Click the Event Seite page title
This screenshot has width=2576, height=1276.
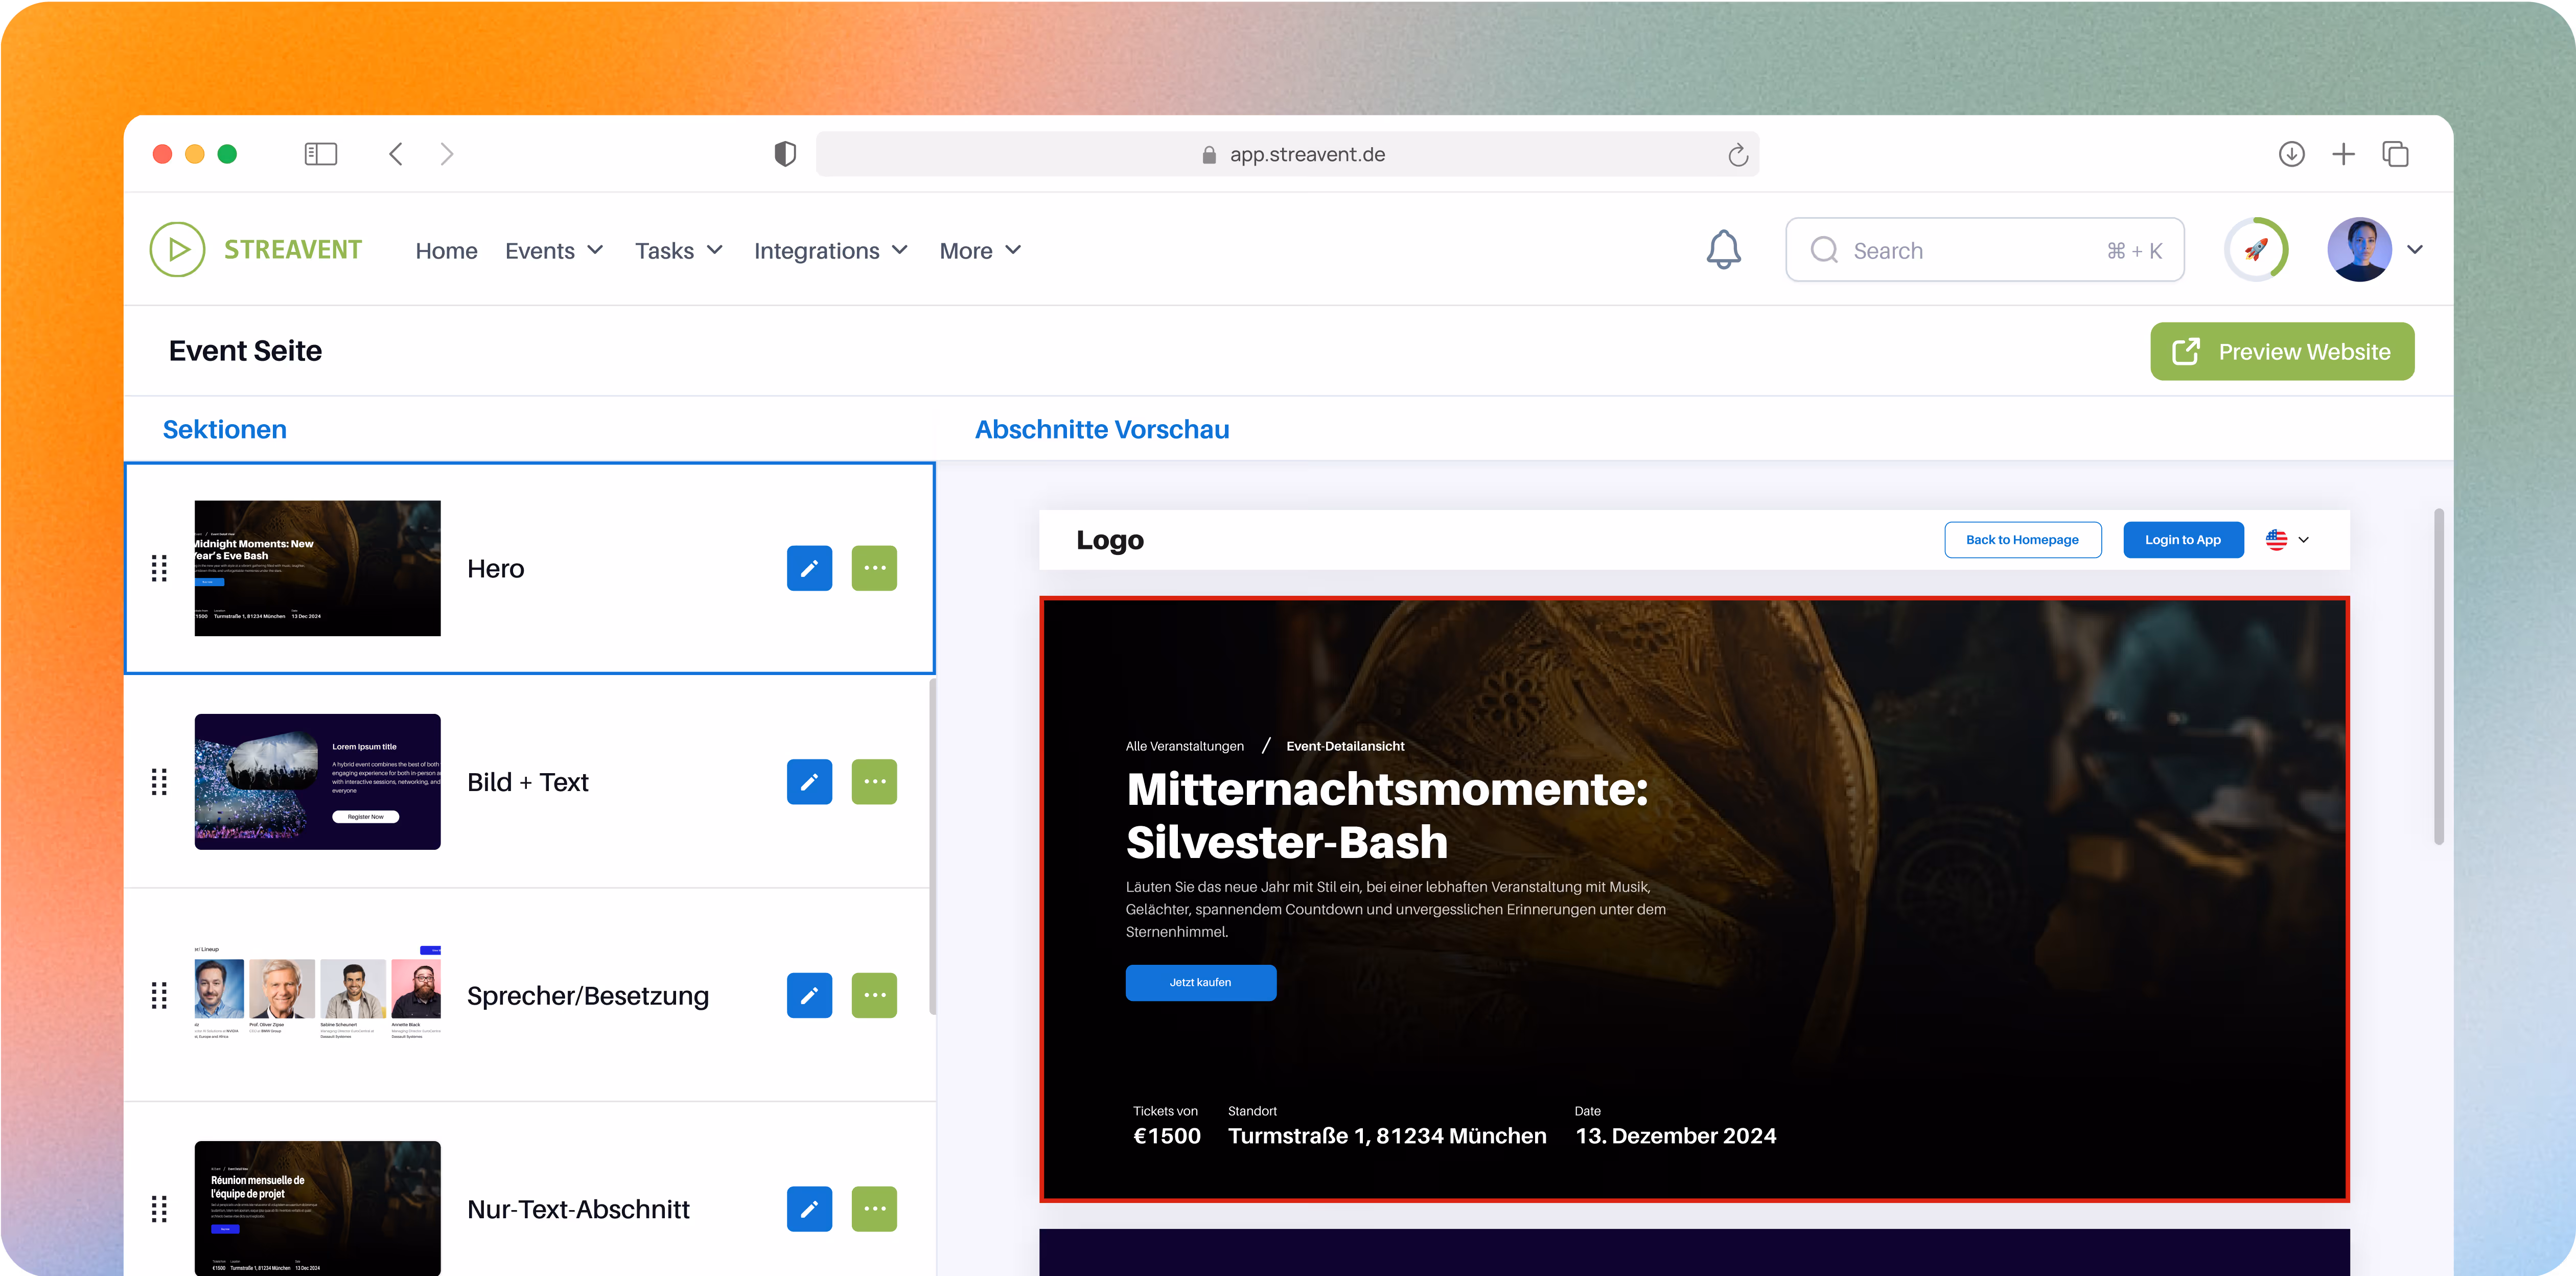[x=245, y=351]
